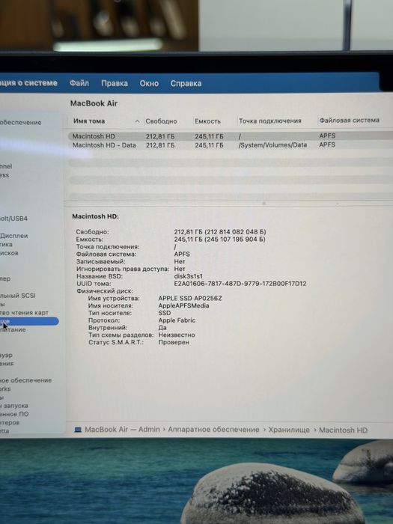Click the highlighted Хранилище sidebar item
The width and height of the screenshot is (393, 524).
(29, 321)
